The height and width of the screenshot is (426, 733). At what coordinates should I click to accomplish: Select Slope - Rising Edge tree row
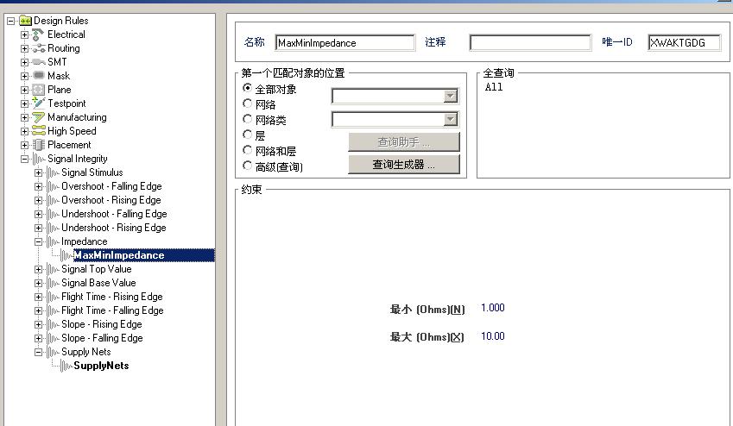(101, 324)
